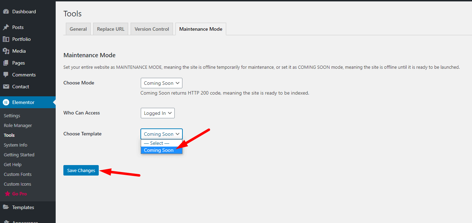
Task: Click the Media library icon
Action: pyautogui.click(x=6, y=51)
